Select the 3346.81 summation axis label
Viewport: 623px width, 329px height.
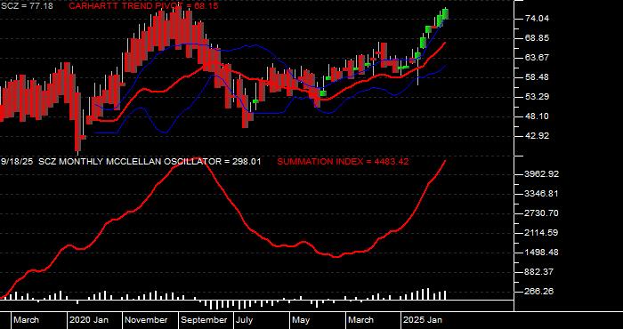tap(541, 194)
